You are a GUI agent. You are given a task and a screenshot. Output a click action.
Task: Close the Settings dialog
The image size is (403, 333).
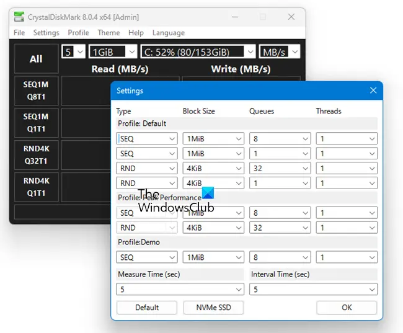coord(373,91)
